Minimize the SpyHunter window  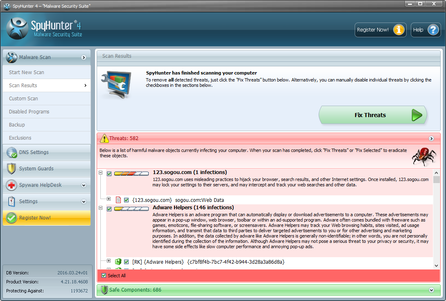(410, 4)
